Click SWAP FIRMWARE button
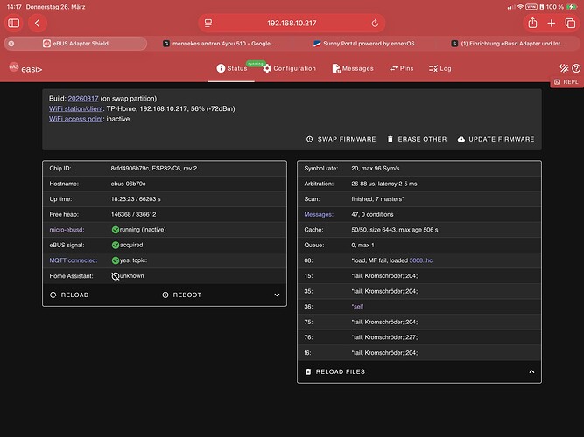Viewport: 584px width, 437px height. tap(341, 139)
